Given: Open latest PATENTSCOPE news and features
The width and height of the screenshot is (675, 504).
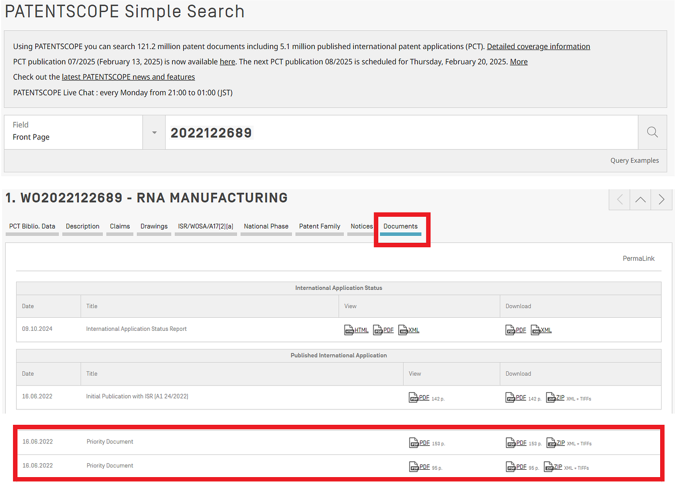Looking at the screenshot, I should click(x=128, y=77).
